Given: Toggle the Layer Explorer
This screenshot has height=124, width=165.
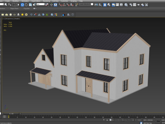Looking at the screenshot, I should coord(109,5).
